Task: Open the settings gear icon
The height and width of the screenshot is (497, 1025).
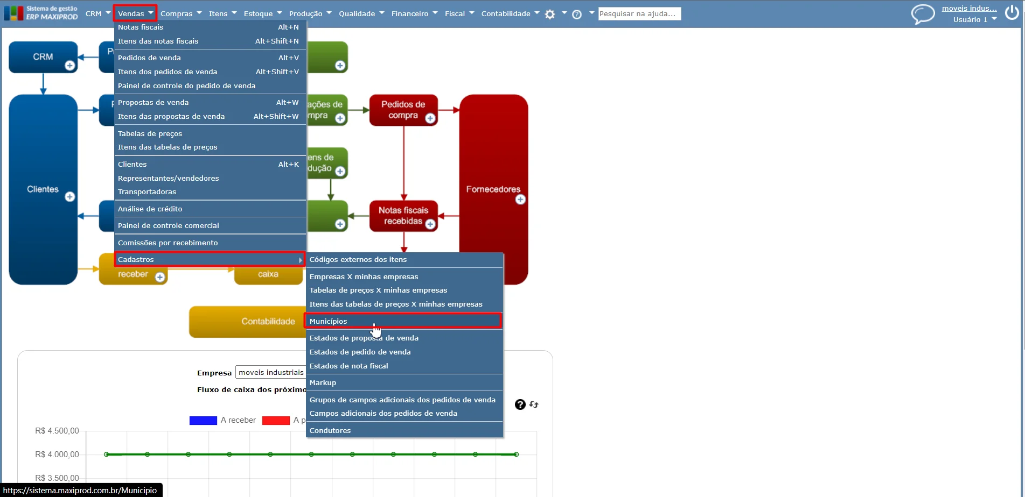Action: pyautogui.click(x=549, y=15)
